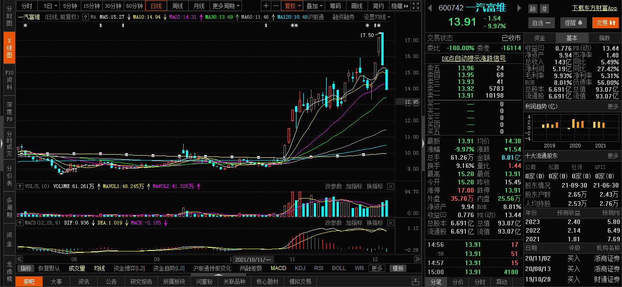Open 筹码 chip distribution view

pyautogui.click(x=335, y=6)
